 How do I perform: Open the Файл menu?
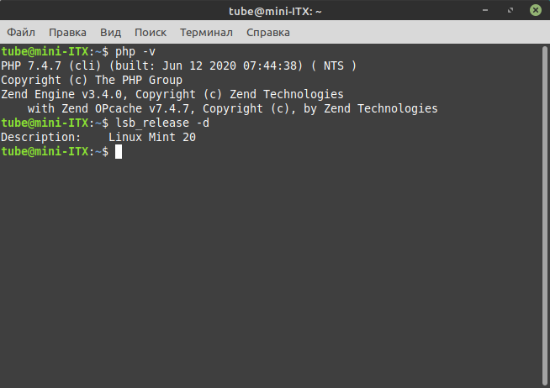click(21, 33)
